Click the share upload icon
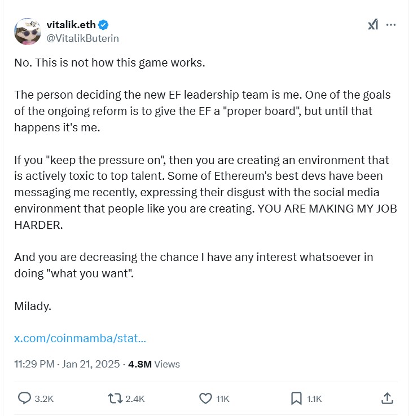413x416 pixels. tap(387, 398)
